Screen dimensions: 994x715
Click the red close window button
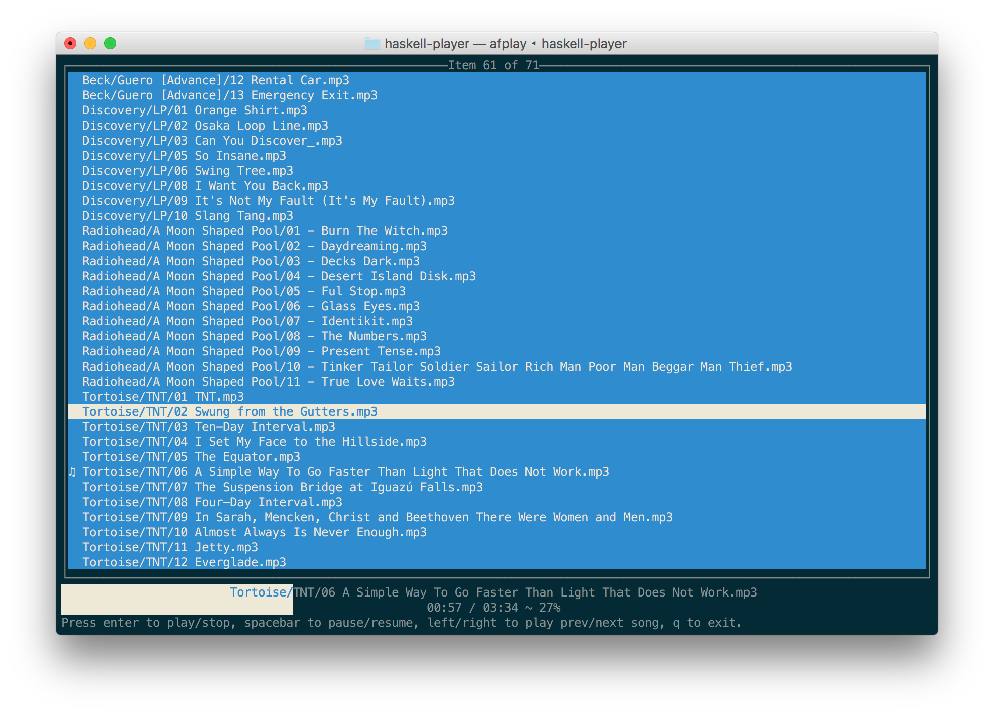(70, 44)
